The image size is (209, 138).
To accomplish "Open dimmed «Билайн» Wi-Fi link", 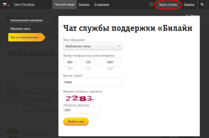I will tap(35, 134).
